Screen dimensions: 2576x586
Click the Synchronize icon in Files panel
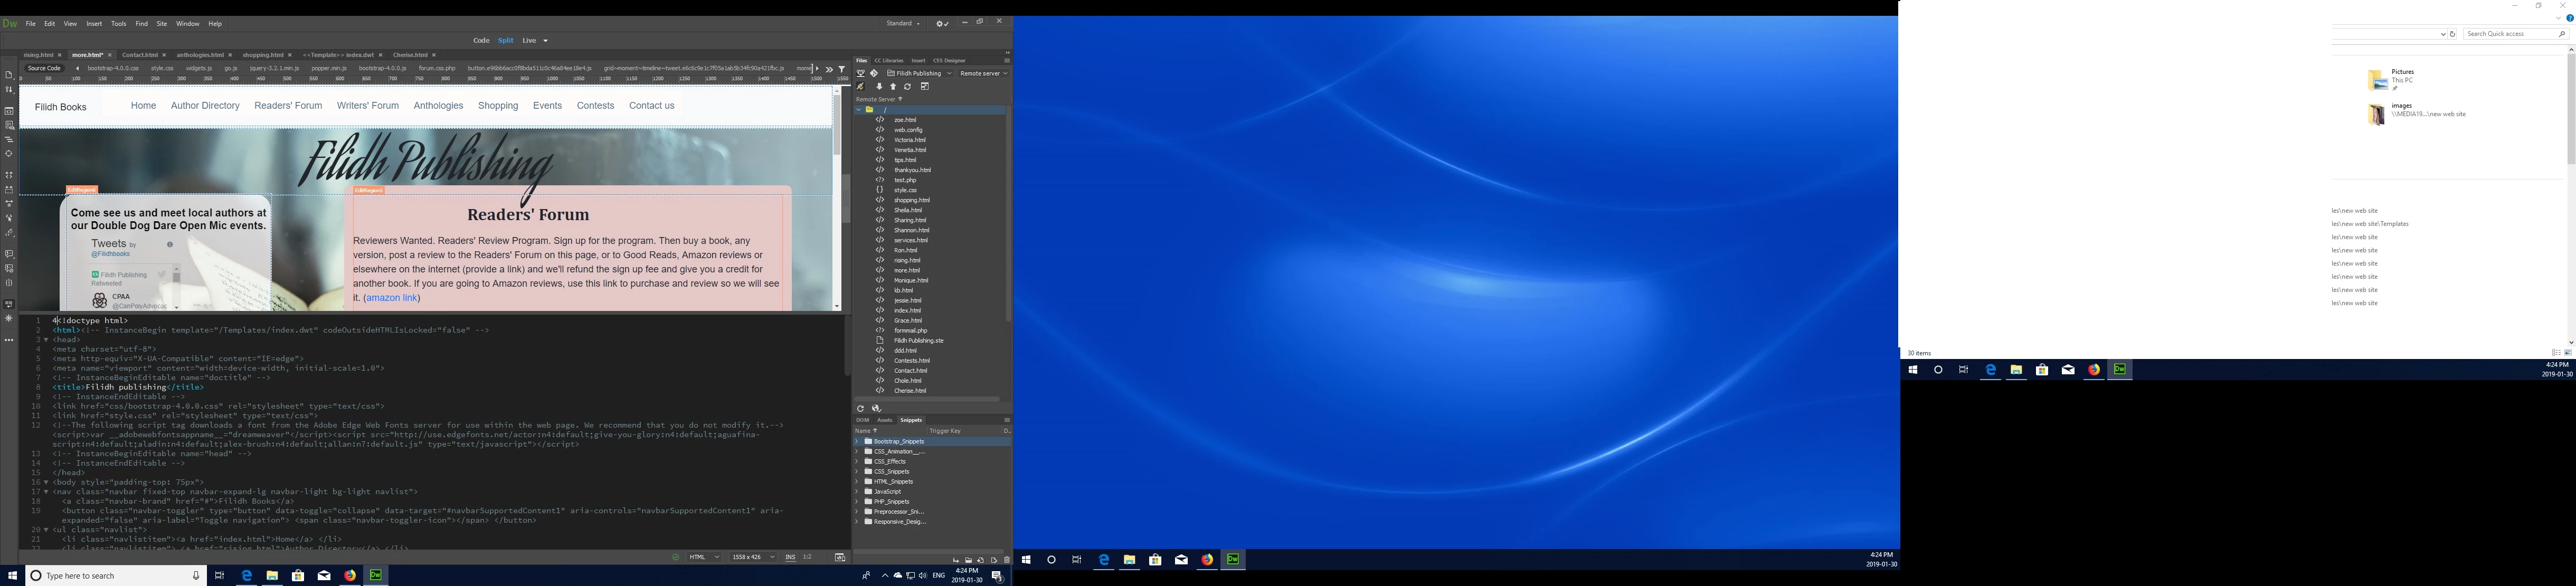(907, 87)
